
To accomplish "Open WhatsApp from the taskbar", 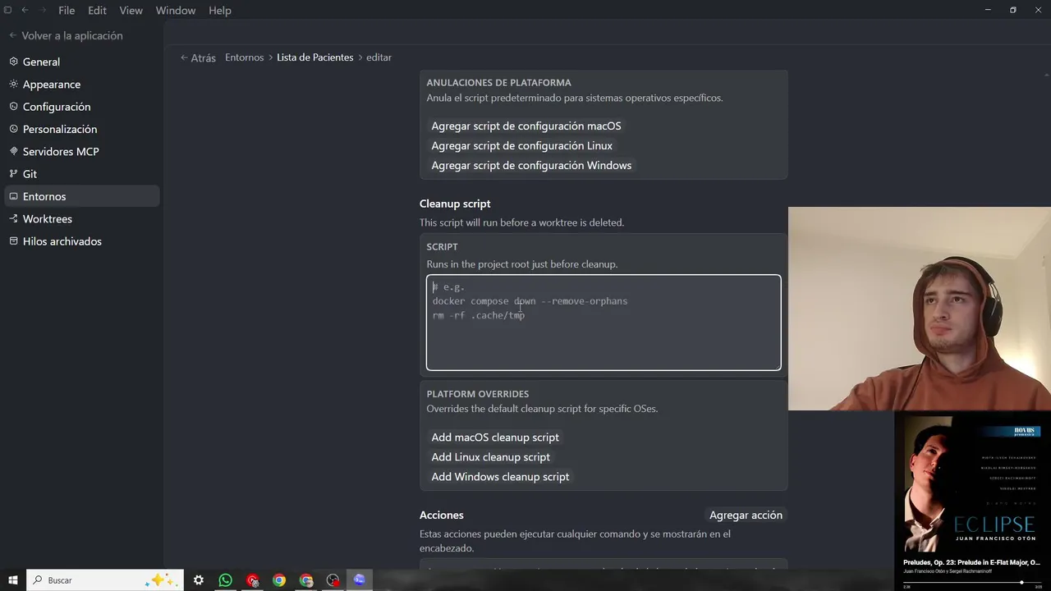I will tap(225, 580).
